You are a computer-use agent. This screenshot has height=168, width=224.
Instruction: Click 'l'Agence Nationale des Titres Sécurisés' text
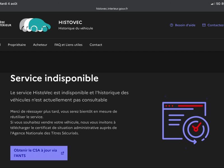pos(45,133)
